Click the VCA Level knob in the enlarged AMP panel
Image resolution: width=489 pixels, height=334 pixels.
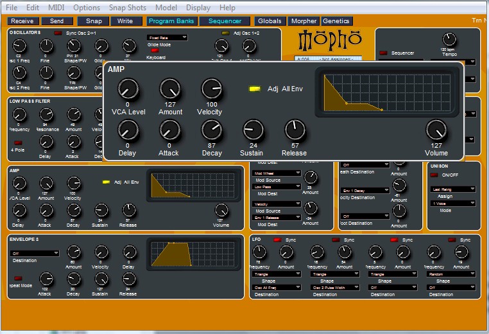(128, 89)
